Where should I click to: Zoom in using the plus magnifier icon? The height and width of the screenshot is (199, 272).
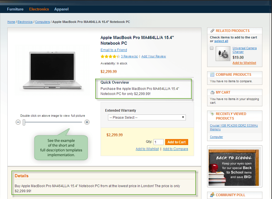click(87, 122)
